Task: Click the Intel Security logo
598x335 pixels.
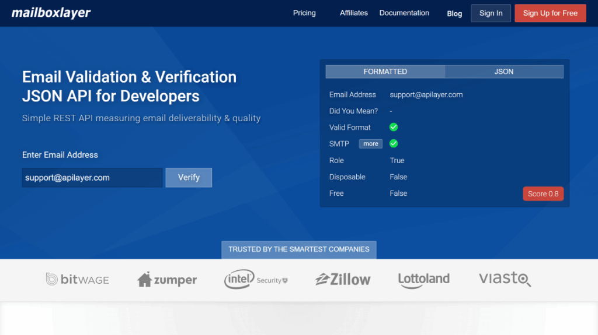Action: [256, 280]
